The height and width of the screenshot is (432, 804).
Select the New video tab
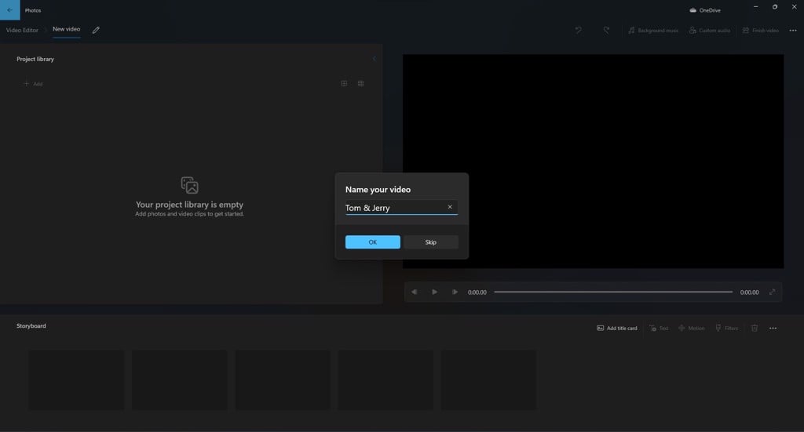click(66, 30)
